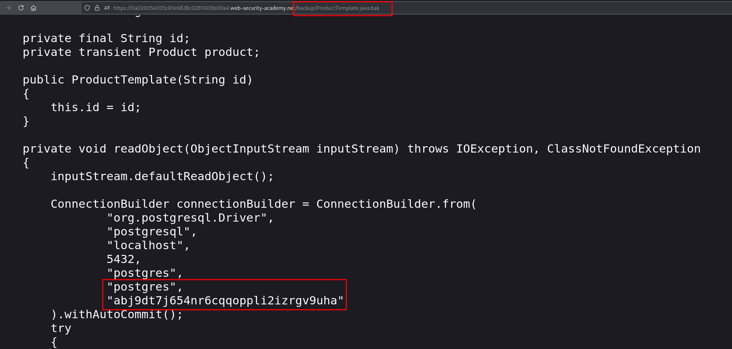Click the ProductTemplate(String id) constructor line
732x349 pixels.
(x=138, y=80)
